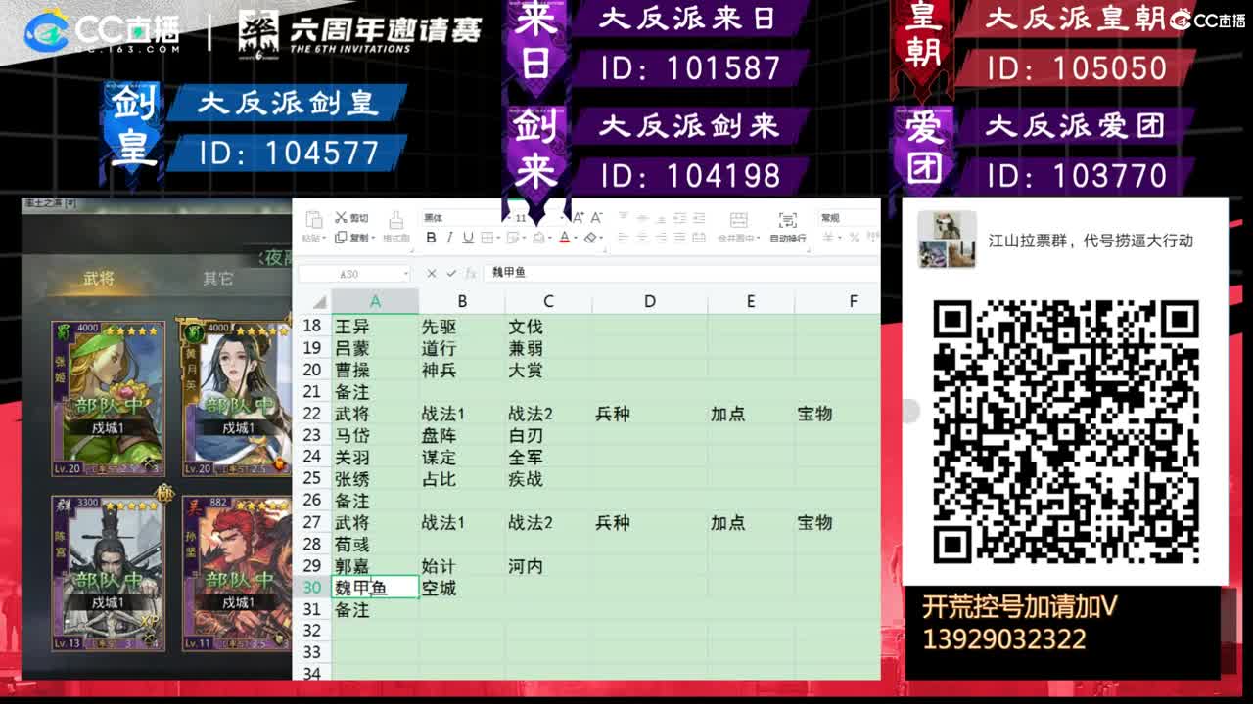Select the Format Painter brush icon
Viewport: 1253px width, 704px height.
[395, 219]
